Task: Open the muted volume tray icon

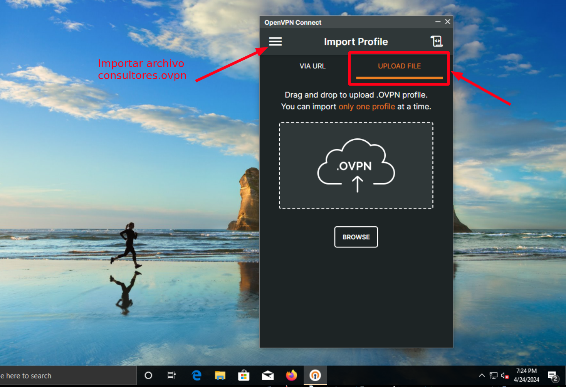Action: (505, 375)
